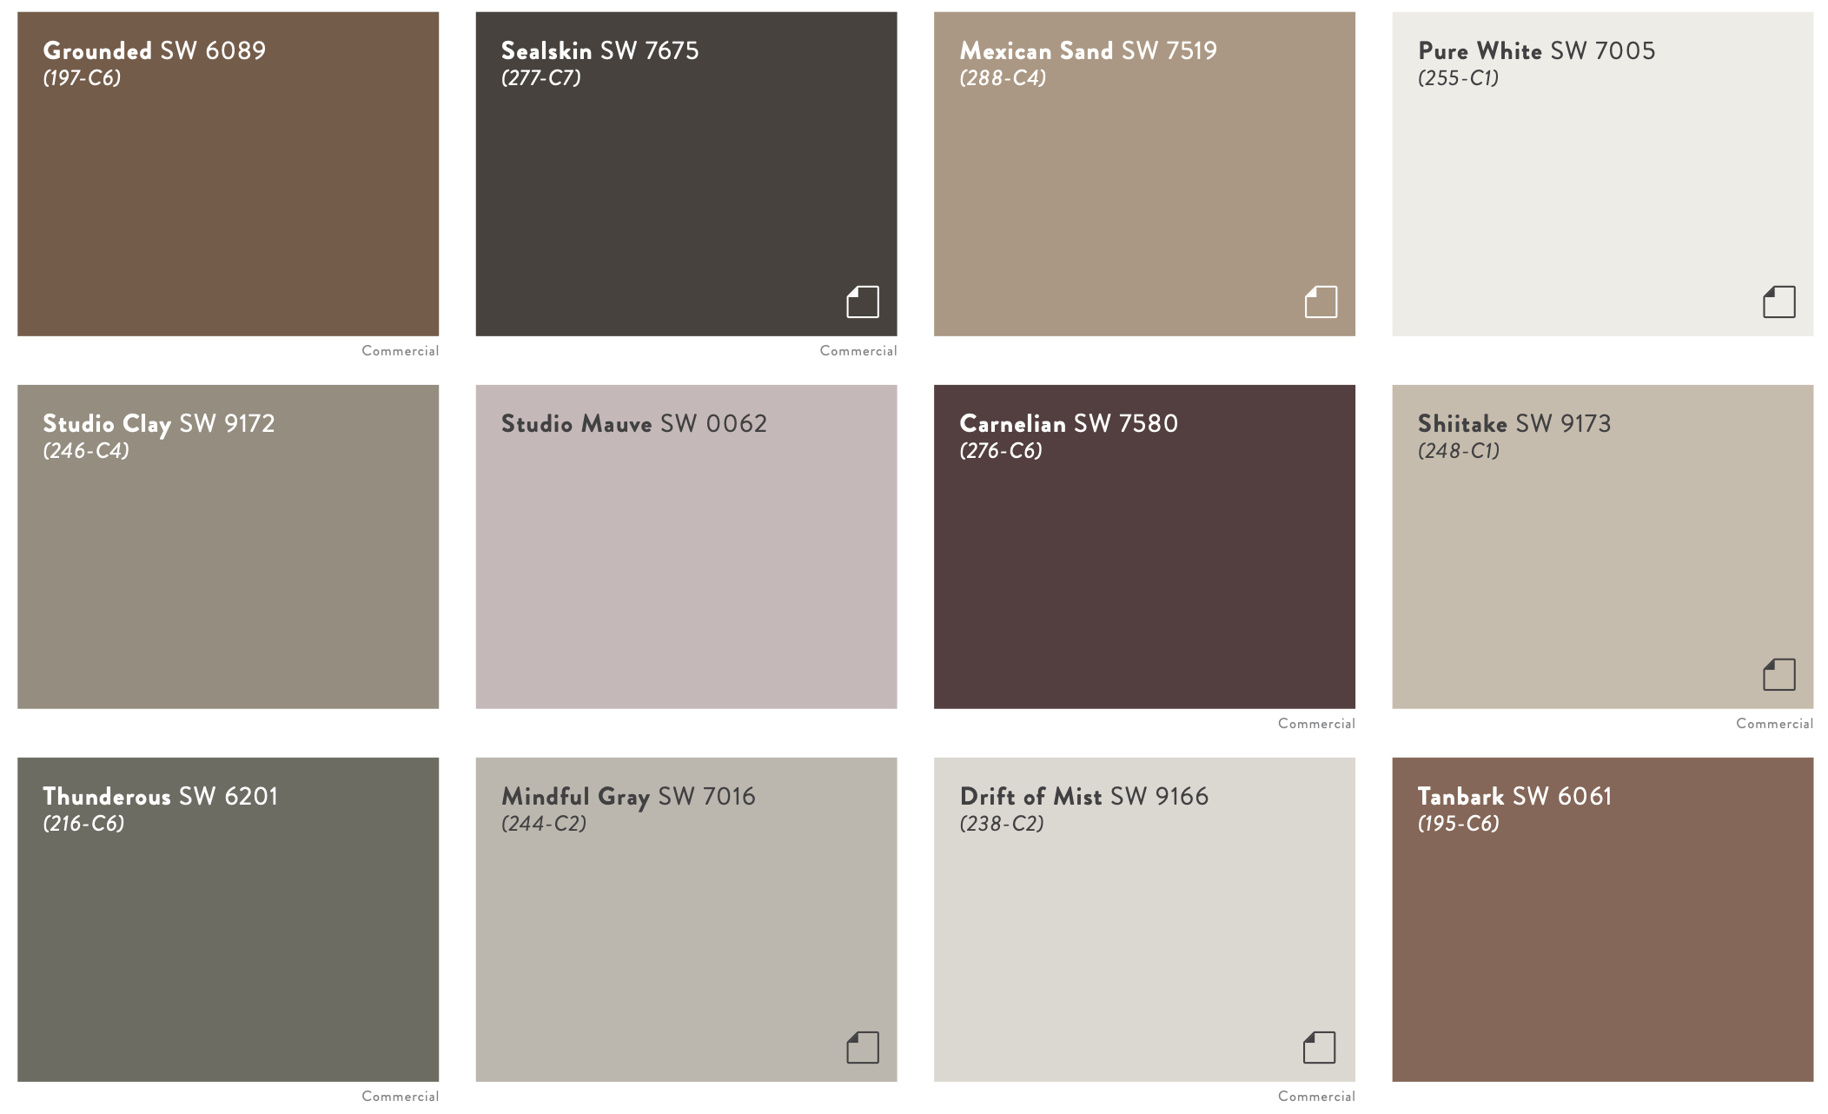Click the Commercial label under Sealskin

(858, 351)
